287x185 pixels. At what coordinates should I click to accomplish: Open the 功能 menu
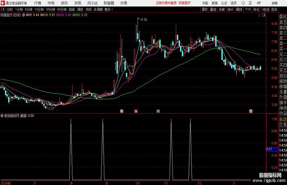pos(205,3)
